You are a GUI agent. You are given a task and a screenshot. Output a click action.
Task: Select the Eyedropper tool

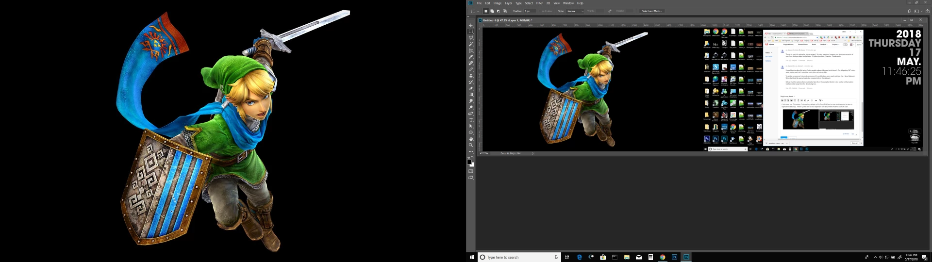pos(471,57)
